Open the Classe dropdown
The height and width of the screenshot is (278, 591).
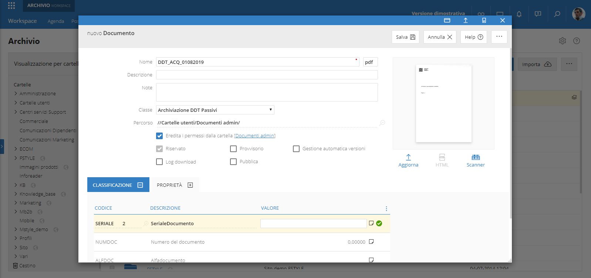click(x=215, y=110)
